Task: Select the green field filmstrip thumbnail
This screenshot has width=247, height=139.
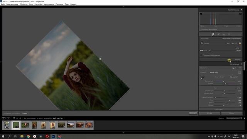Action: [x=16, y=125]
